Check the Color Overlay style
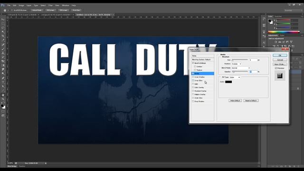This screenshot has height=171, width=304. pyautogui.click(x=193, y=87)
